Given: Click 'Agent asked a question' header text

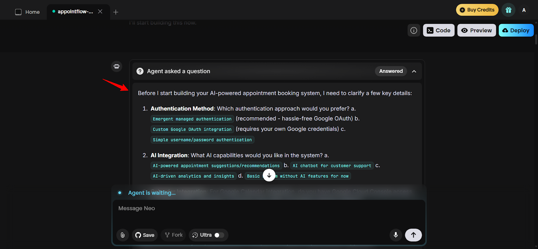Looking at the screenshot, I should pyautogui.click(x=179, y=71).
